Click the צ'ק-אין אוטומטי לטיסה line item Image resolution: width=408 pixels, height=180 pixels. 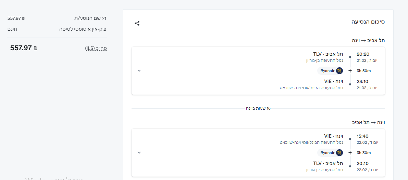83,29
